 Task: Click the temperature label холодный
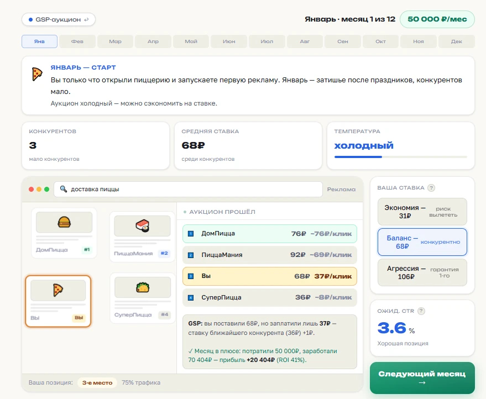coord(364,145)
